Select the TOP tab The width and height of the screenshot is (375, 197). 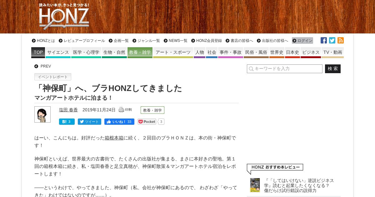click(x=38, y=53)
